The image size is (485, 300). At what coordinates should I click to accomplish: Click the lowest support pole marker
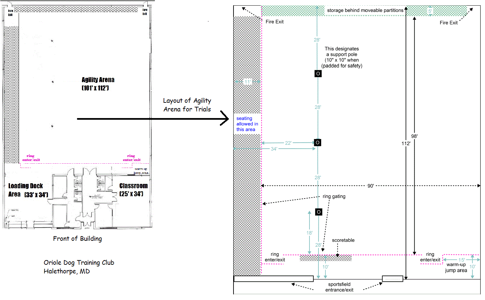point(319,212)
